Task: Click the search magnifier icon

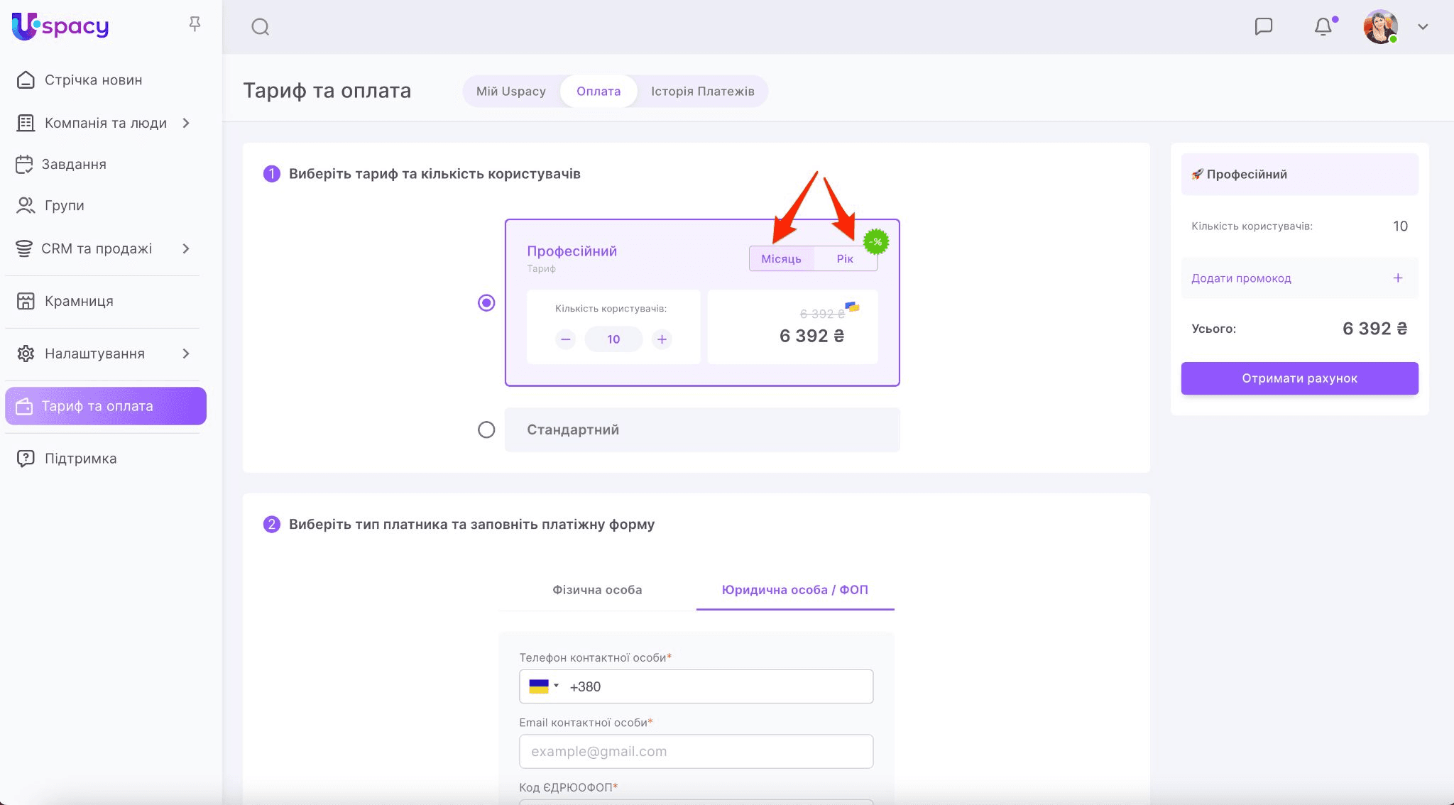Action: coord(260,27)
